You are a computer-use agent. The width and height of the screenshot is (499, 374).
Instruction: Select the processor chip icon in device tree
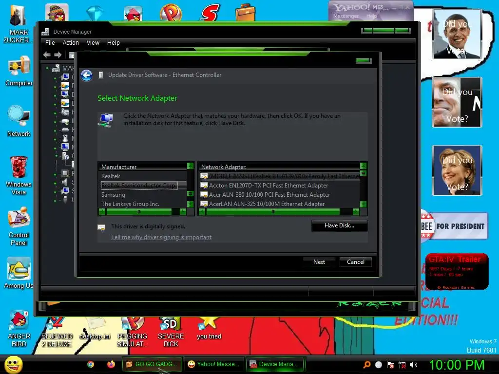pyautogui.click(x=65, y=173)
